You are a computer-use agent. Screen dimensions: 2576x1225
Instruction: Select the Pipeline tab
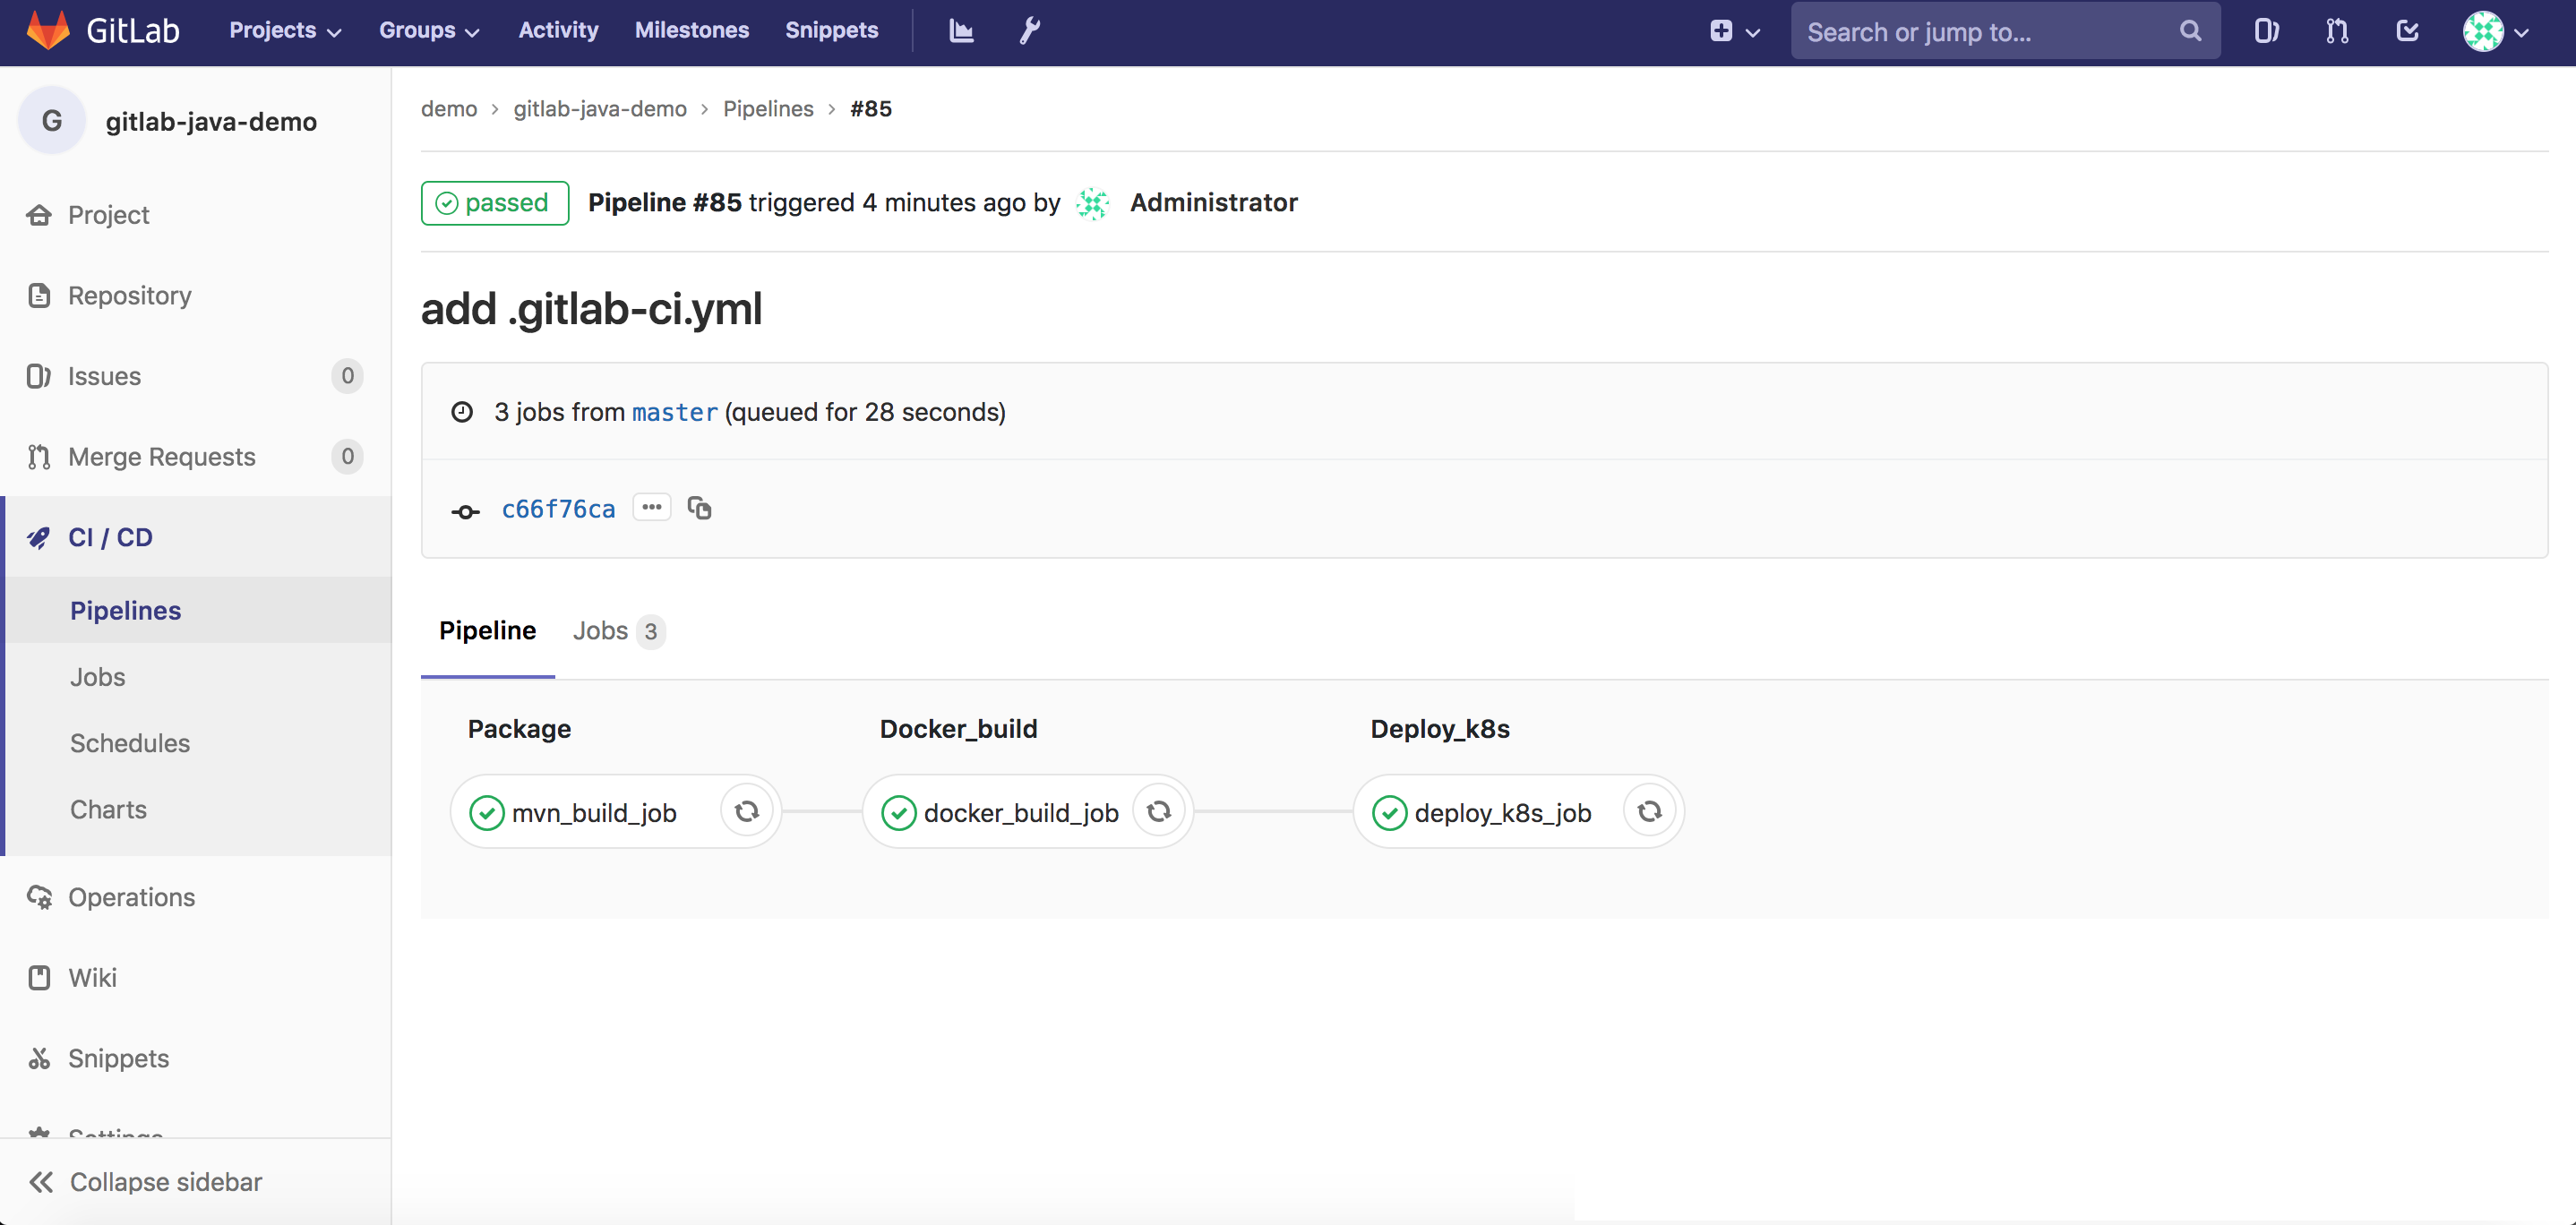(x=488, y=629)
